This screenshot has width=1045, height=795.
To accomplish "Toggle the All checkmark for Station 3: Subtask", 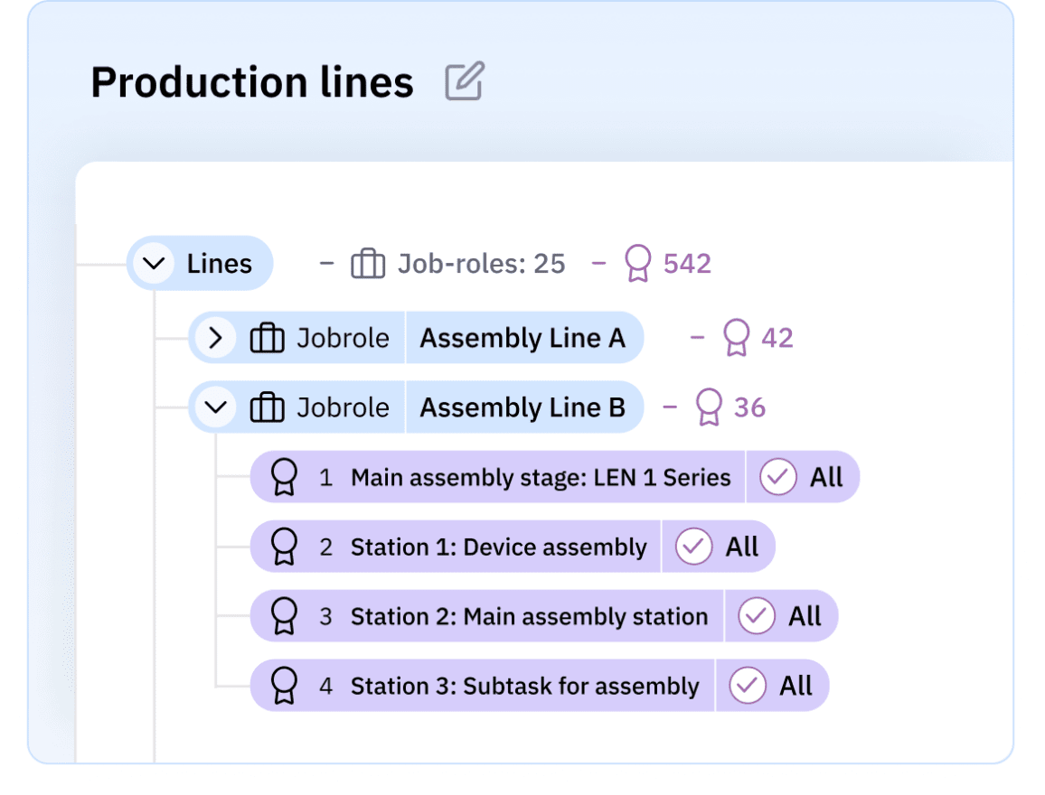I will (x=748, y=686).
